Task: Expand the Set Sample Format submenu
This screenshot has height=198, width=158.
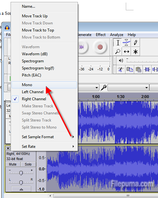Action: point(44,137)
